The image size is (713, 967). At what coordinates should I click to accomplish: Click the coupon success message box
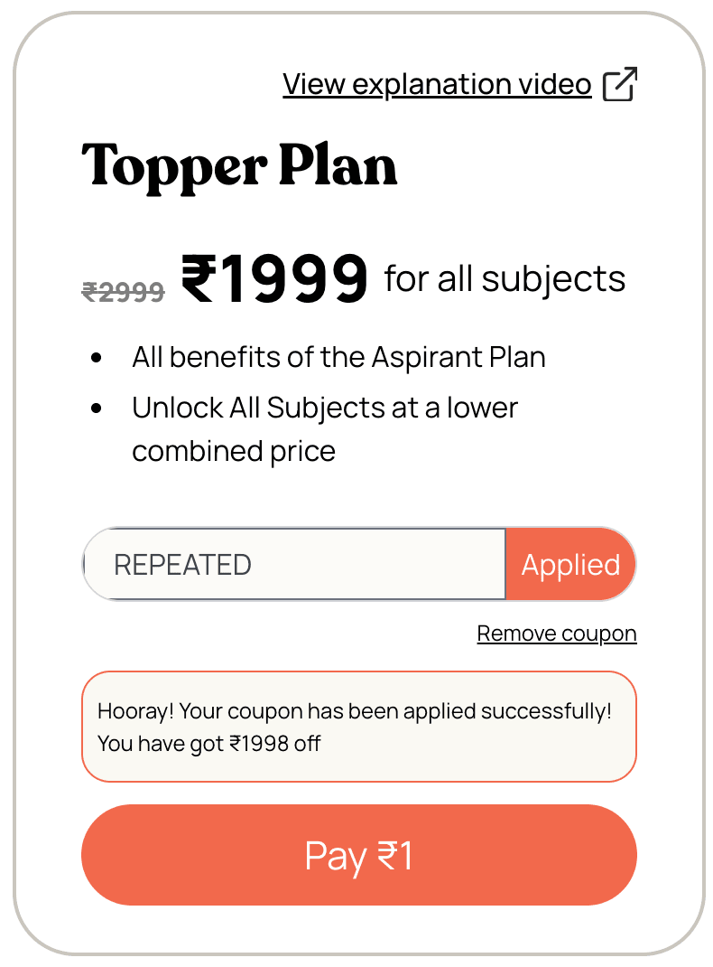point(358,727)
